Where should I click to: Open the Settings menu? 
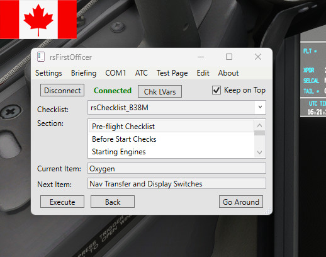coord(48,73)
